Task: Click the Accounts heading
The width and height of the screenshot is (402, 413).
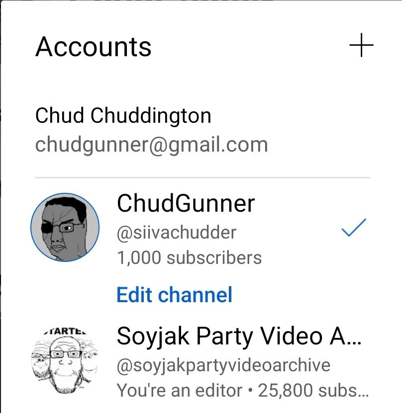Action: (x=94, y=47)
